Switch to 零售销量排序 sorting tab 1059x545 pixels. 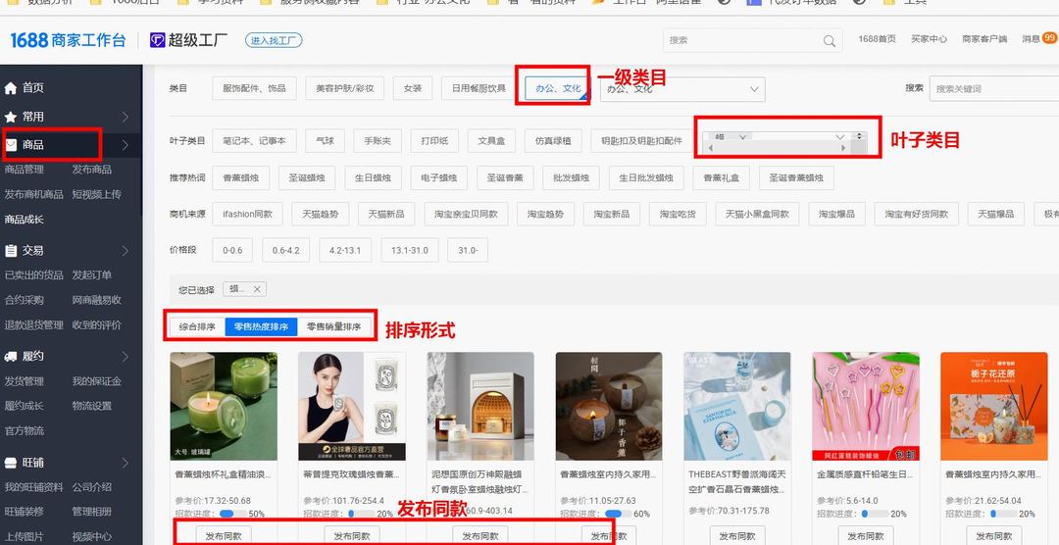pos(333,327)
